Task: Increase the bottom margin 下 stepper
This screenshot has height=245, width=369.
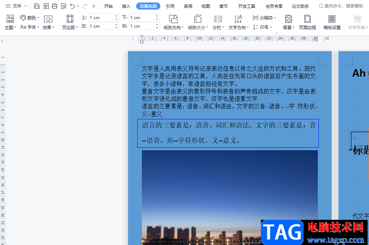Action: [157, 16]
